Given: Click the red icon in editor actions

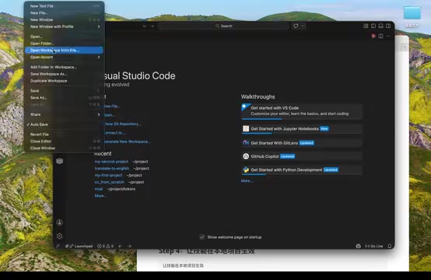Looking at the screenshot, I should (x=373, y=36).
